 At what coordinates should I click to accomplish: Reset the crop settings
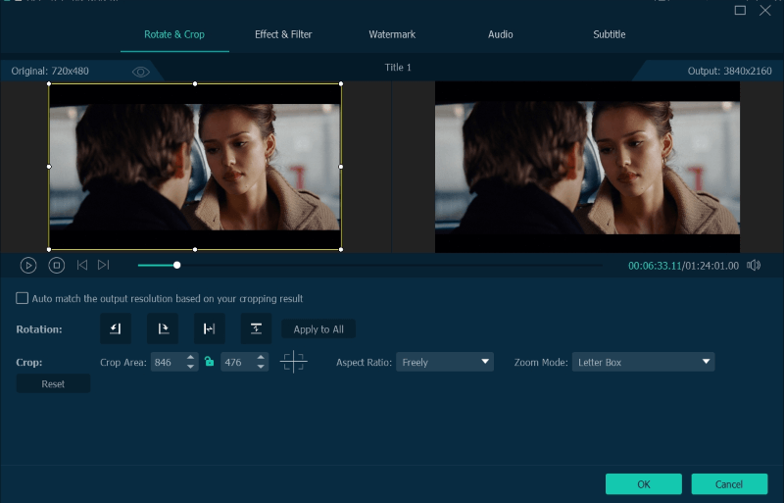[53, 384]
